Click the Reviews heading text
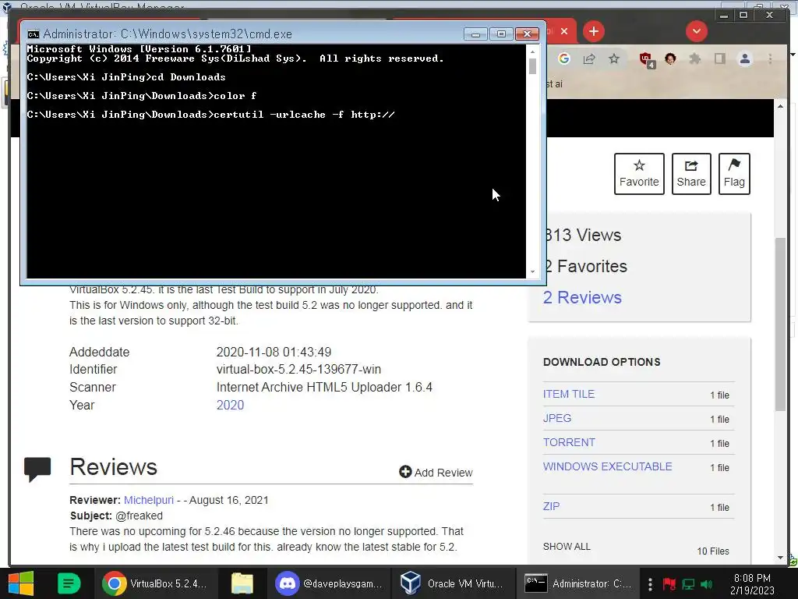This screenshot has height=599, width=798. 114,467
